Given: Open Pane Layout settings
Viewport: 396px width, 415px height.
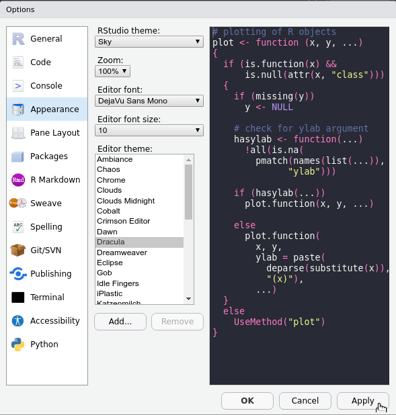Looking at the screenshot, I should pos(47,133).
